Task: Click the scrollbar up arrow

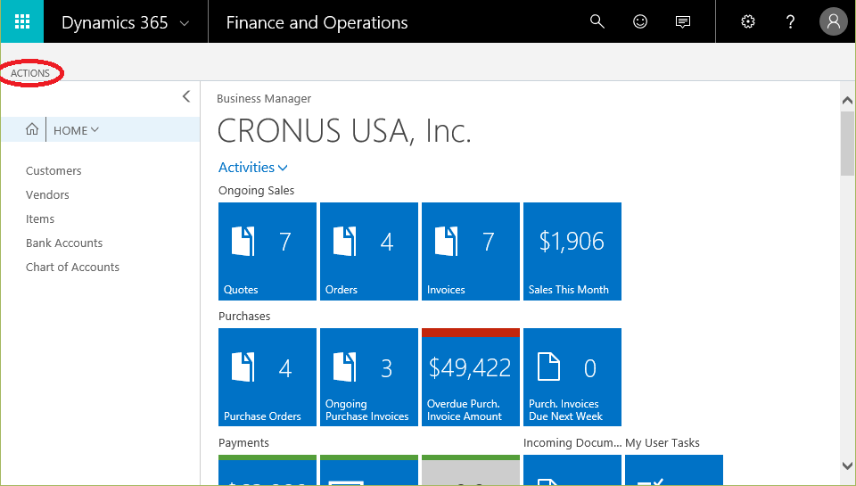Action: click(x=847, y=101)
